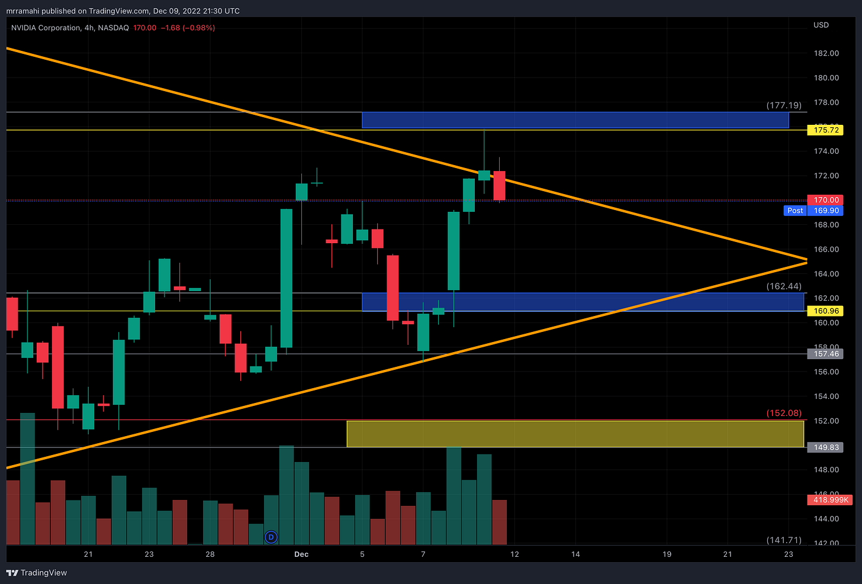Click the 180.00 price axis label
Image resolution: width=862 pixels, height=584 pixels.
[826, 78]
